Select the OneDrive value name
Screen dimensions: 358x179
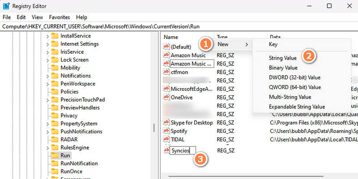pos(182,97)
